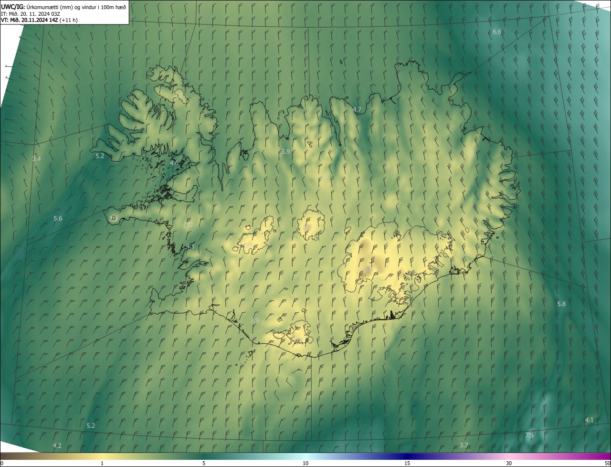
Task: Click the 4.6 value label over Breiðafjörður bay
Action: pyautogui.click(x=174, y=163)
